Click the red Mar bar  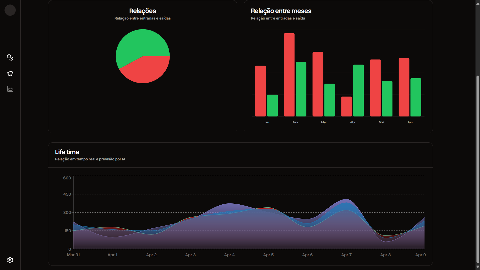(x=318, y=84)
